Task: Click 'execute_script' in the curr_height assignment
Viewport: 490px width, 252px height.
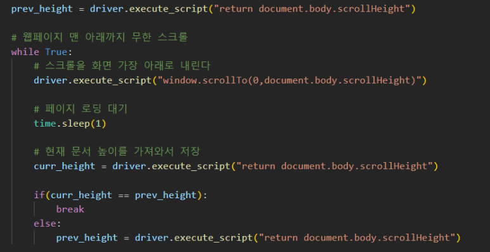Action: [x=191, y=166]
